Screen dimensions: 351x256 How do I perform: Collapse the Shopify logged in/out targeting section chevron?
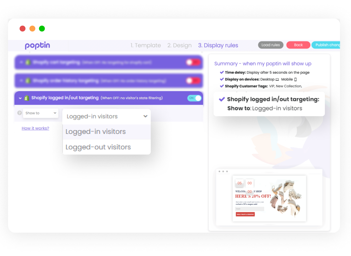tap(20, 98)
